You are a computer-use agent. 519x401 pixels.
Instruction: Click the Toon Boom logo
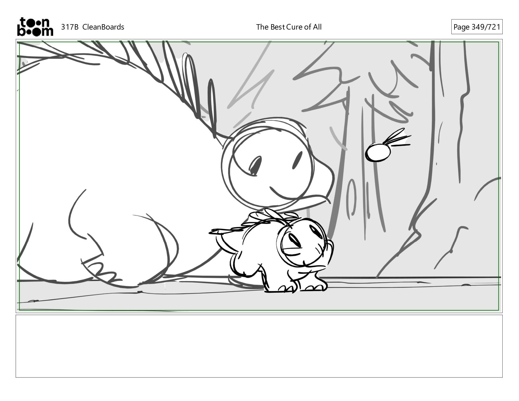tap(35, 27)
